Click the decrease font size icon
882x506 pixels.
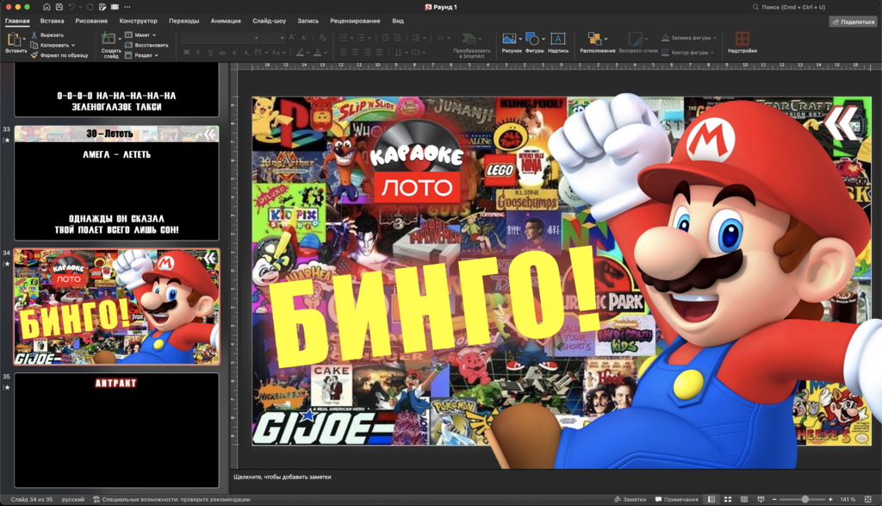point(304,38)
